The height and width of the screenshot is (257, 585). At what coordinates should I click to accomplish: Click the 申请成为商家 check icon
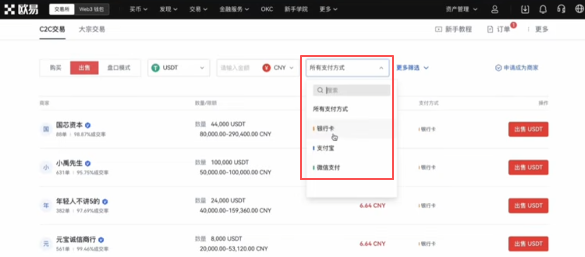(498, 68)
